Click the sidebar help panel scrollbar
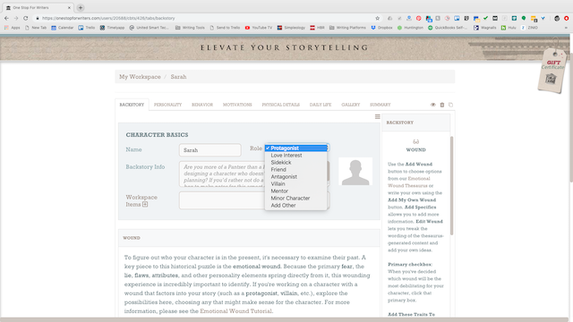Screen dimensions: 573x322 pos(451,185)
